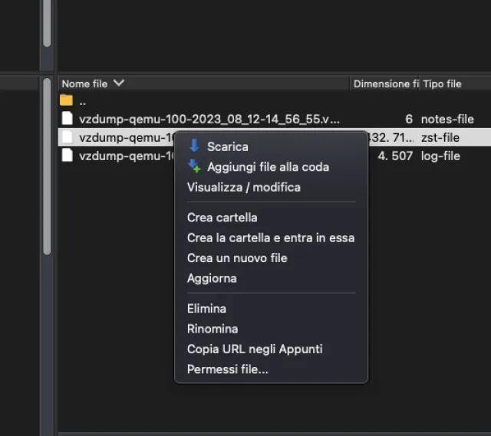491x436 pixels.
Task: Select Rinomina menu entry
Action: click(x=213, y=329)
